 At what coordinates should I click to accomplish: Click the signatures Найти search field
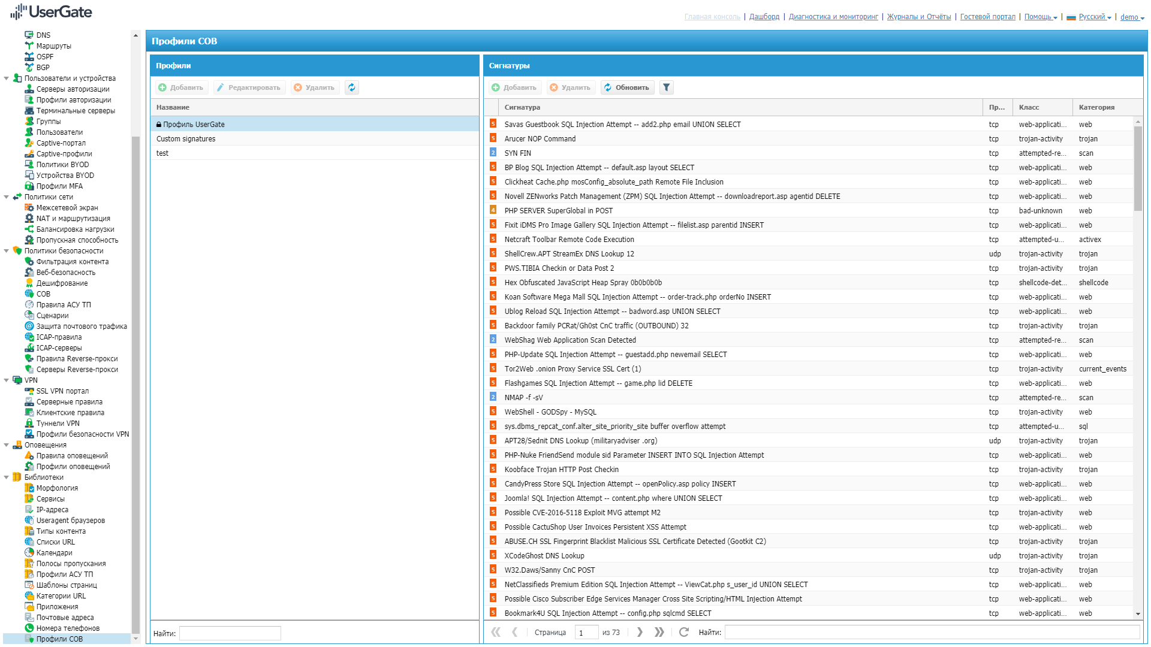932,632
